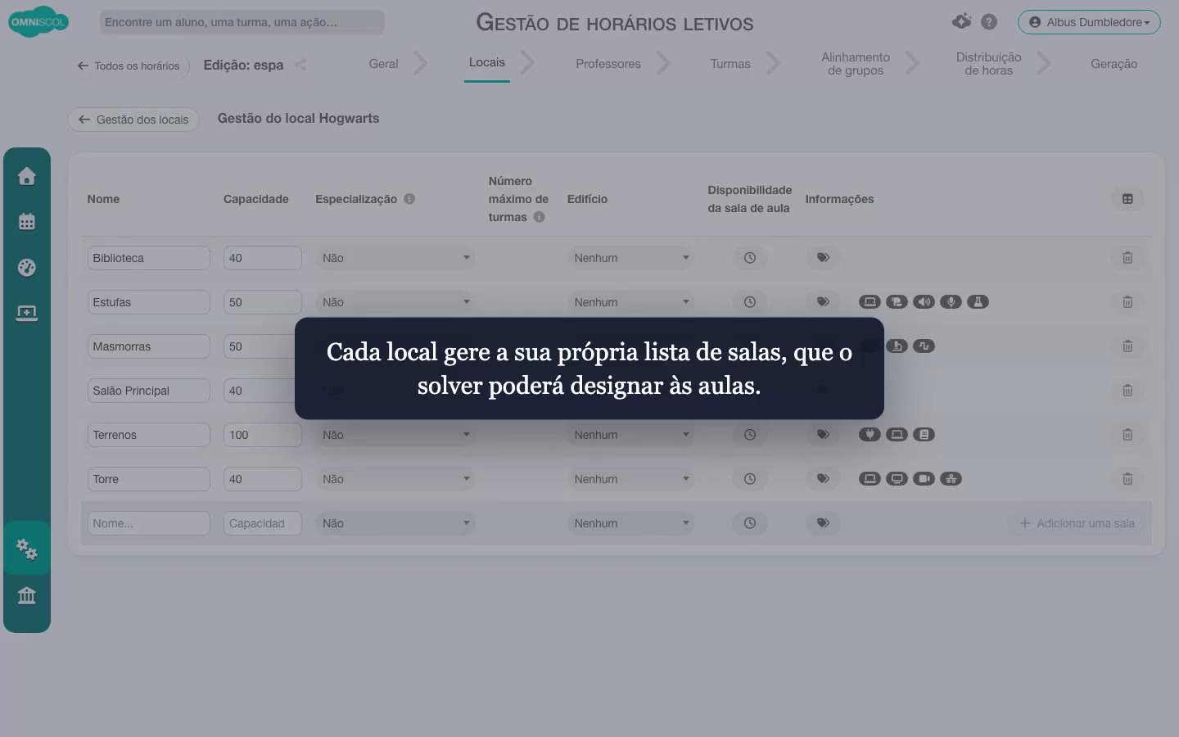Go to the Geral step
Viewport: 1179px width, 737px height.
[x=383, y=64]
